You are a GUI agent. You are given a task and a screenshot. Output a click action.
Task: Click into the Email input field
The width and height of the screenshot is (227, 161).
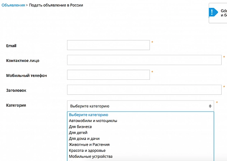[x=108, y=45]
